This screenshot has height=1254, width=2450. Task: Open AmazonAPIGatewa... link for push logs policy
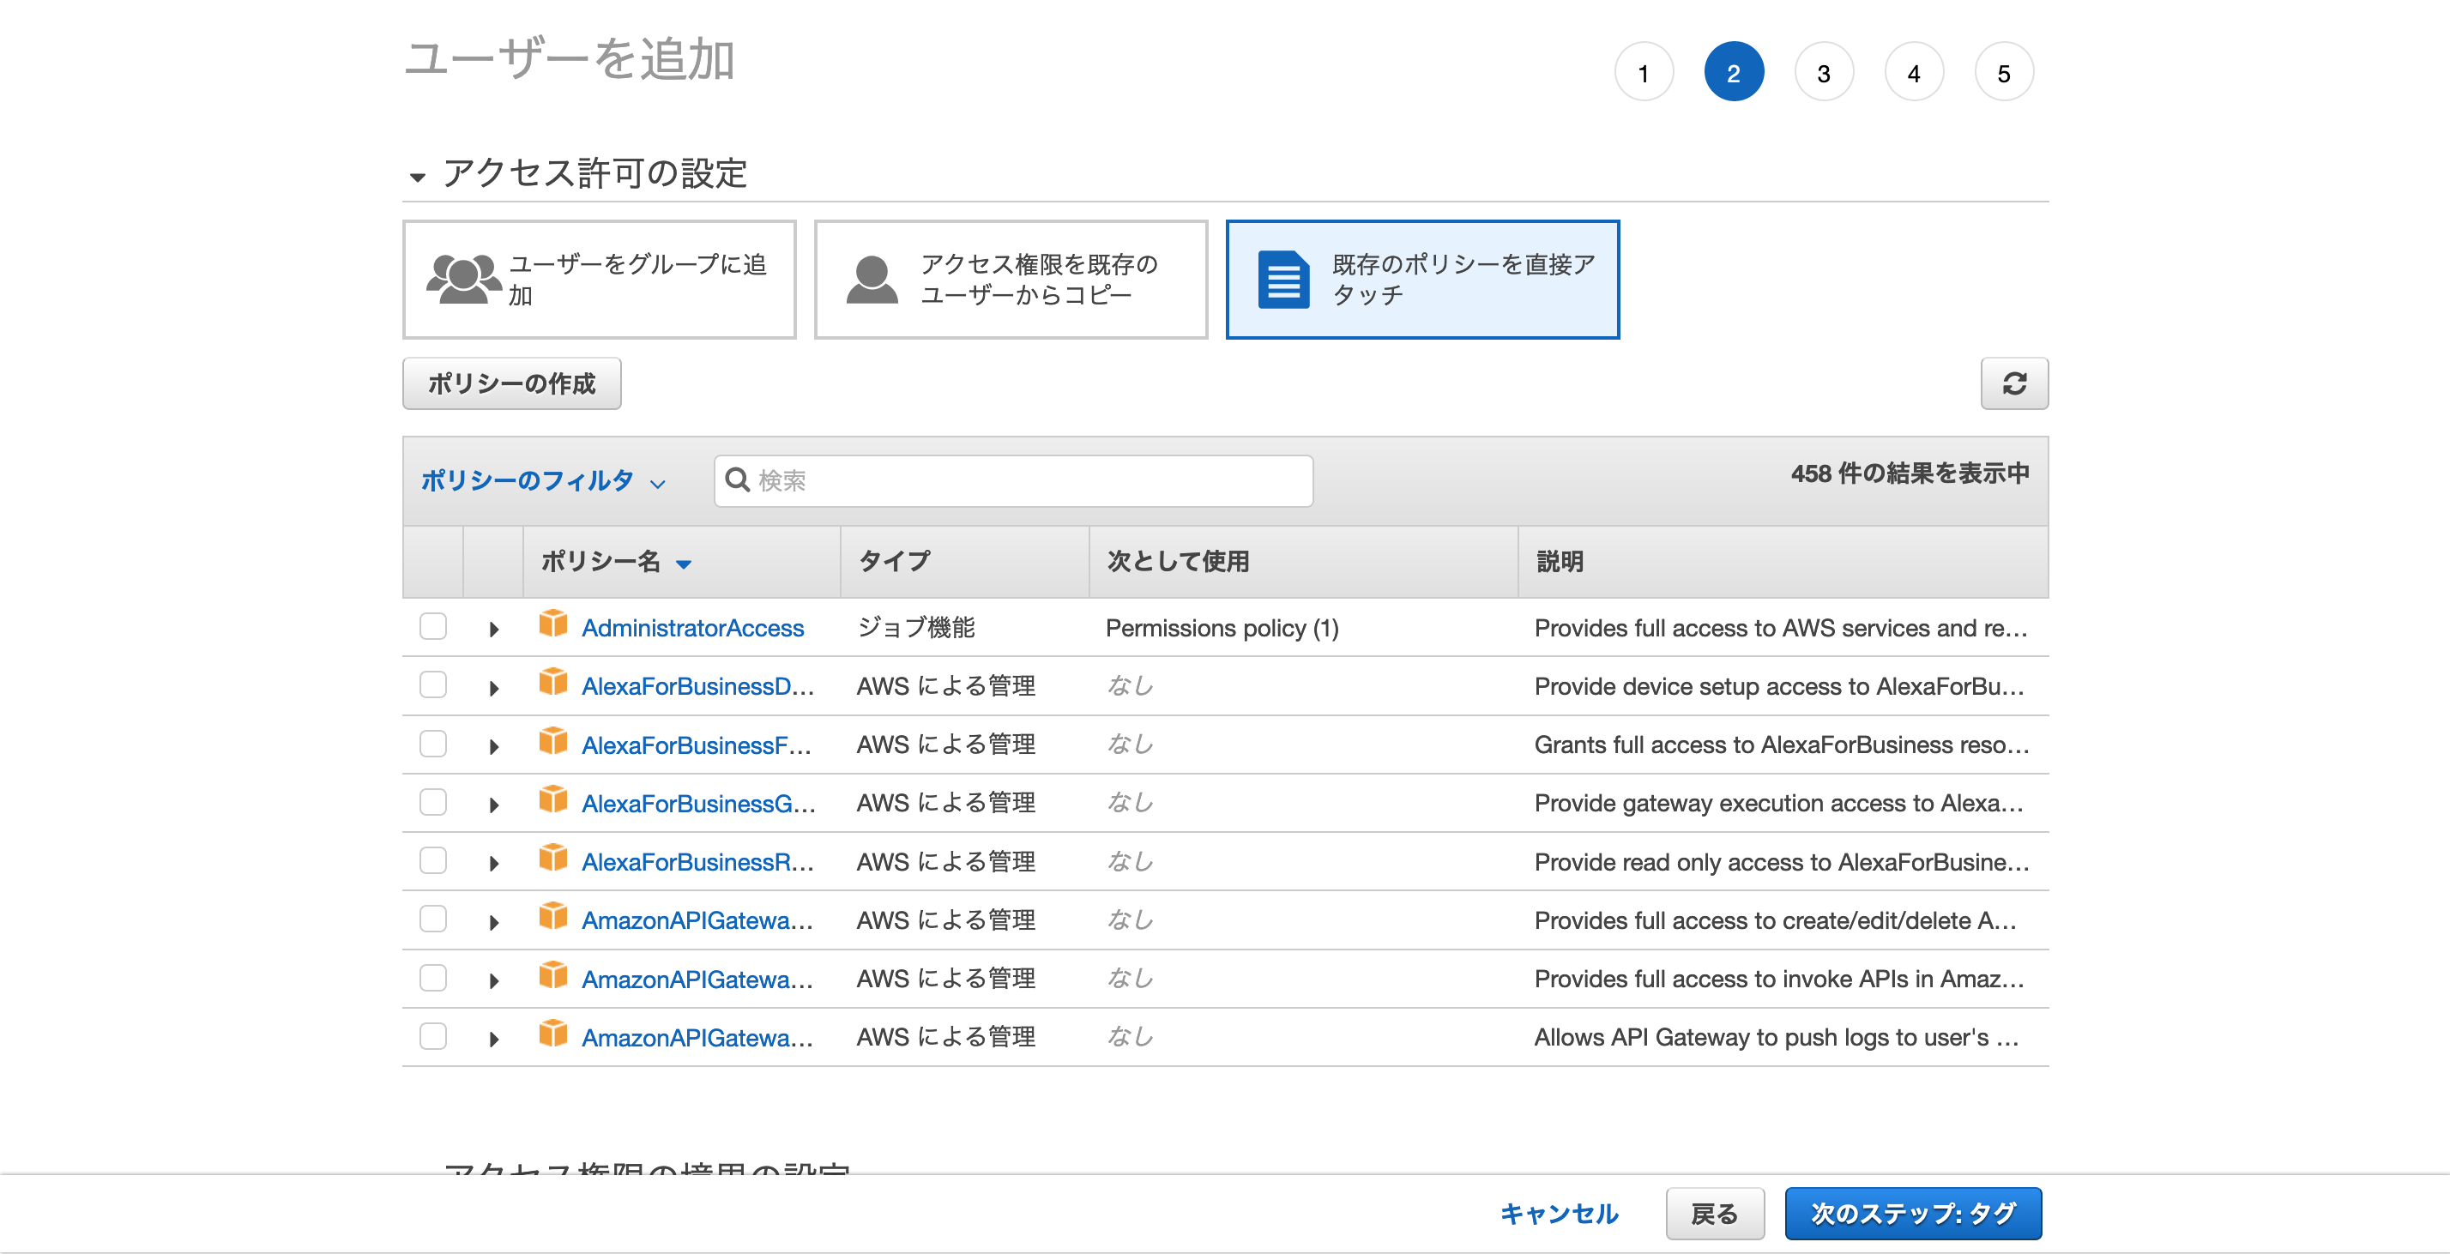[x=697, y=1036]
